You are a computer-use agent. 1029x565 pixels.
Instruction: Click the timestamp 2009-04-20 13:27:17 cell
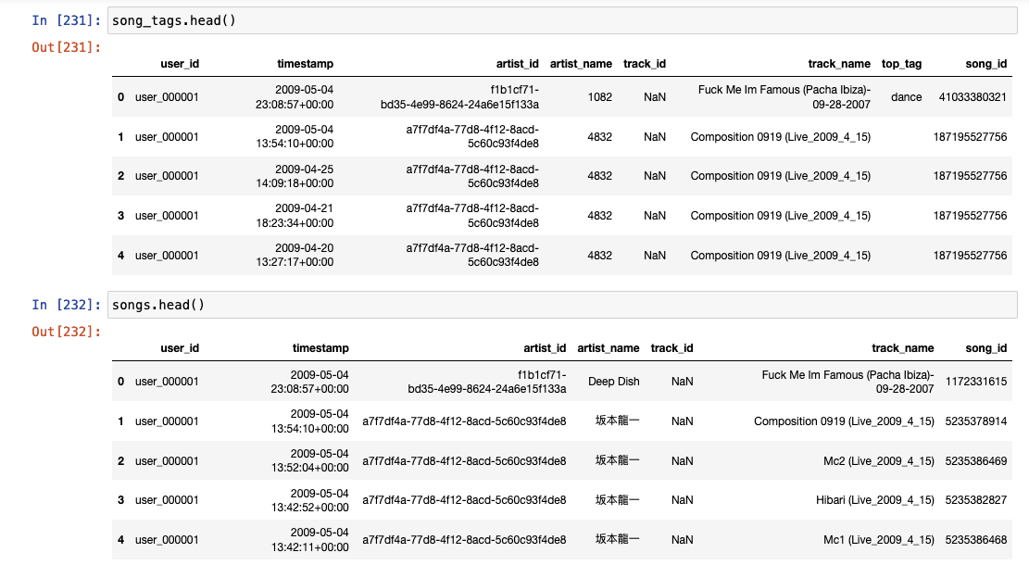click(295, 255)
